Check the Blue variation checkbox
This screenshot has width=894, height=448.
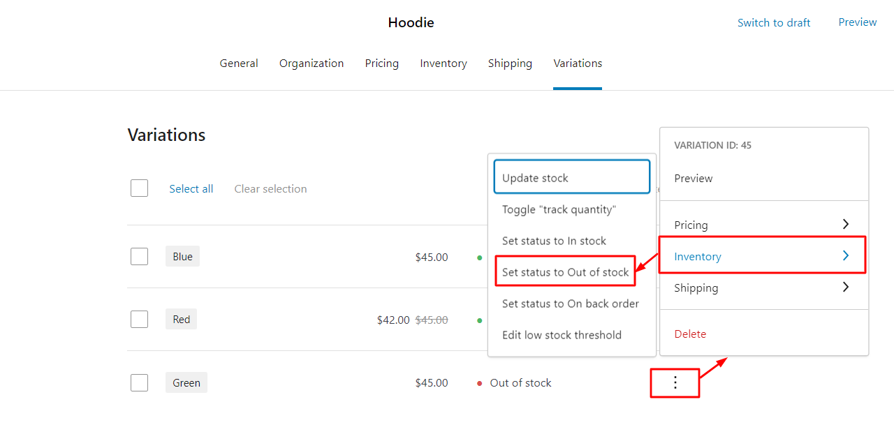[x=140, y=257]
